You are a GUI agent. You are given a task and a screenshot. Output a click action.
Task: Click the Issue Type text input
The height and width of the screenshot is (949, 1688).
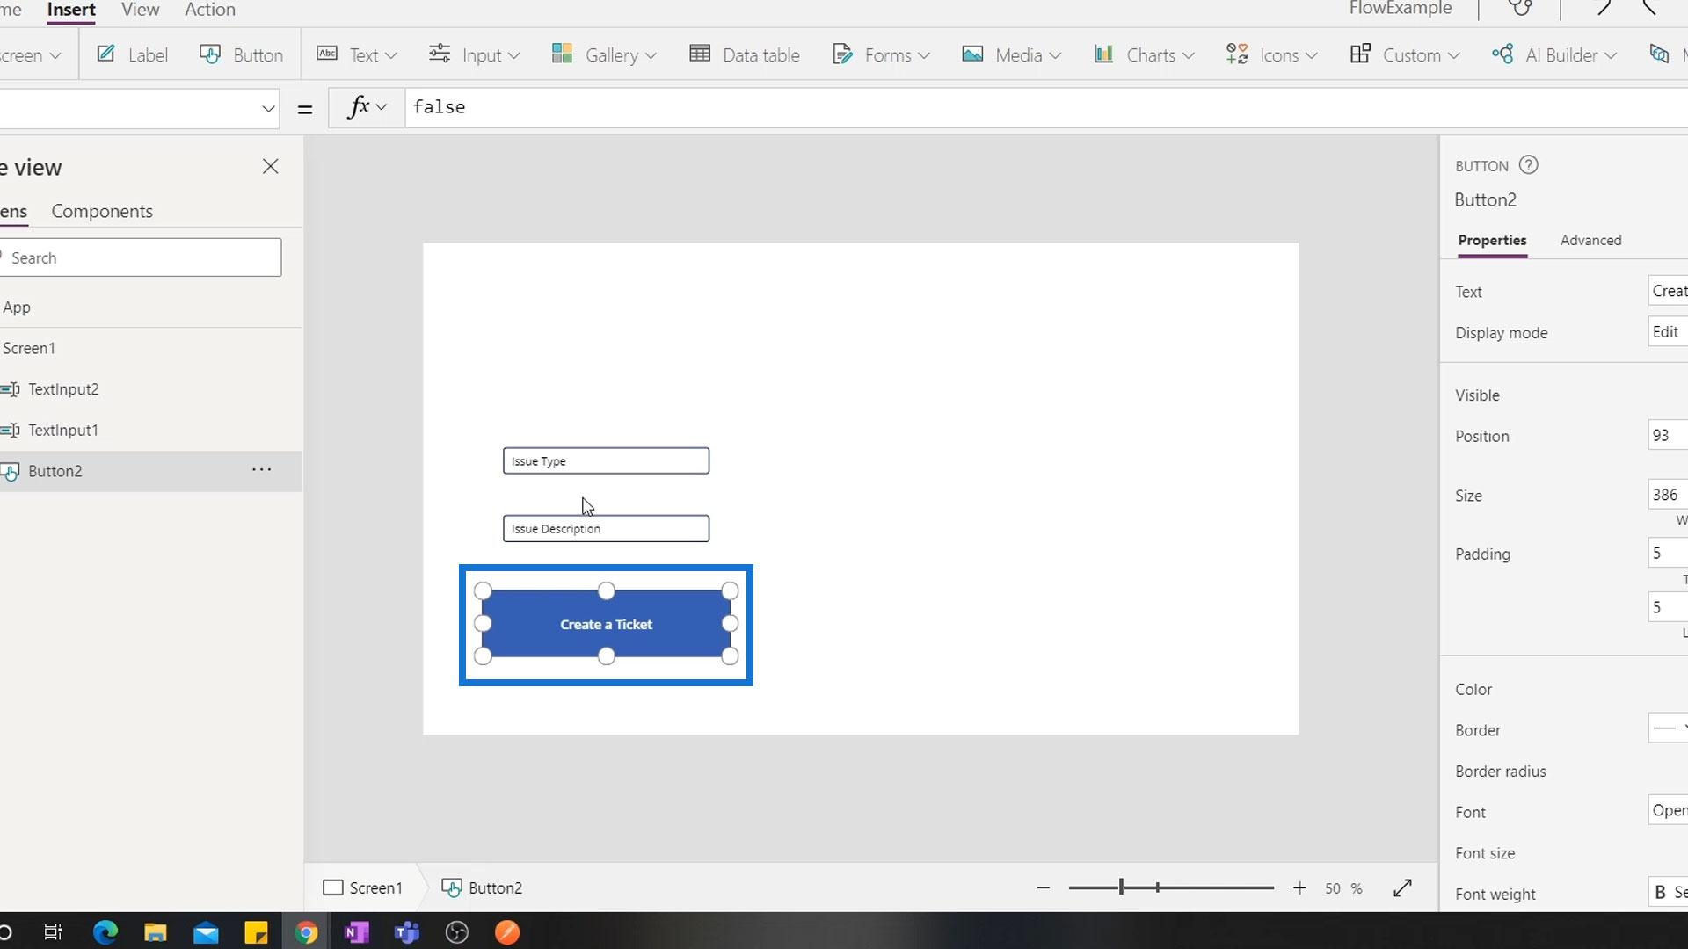click(606, 461)
